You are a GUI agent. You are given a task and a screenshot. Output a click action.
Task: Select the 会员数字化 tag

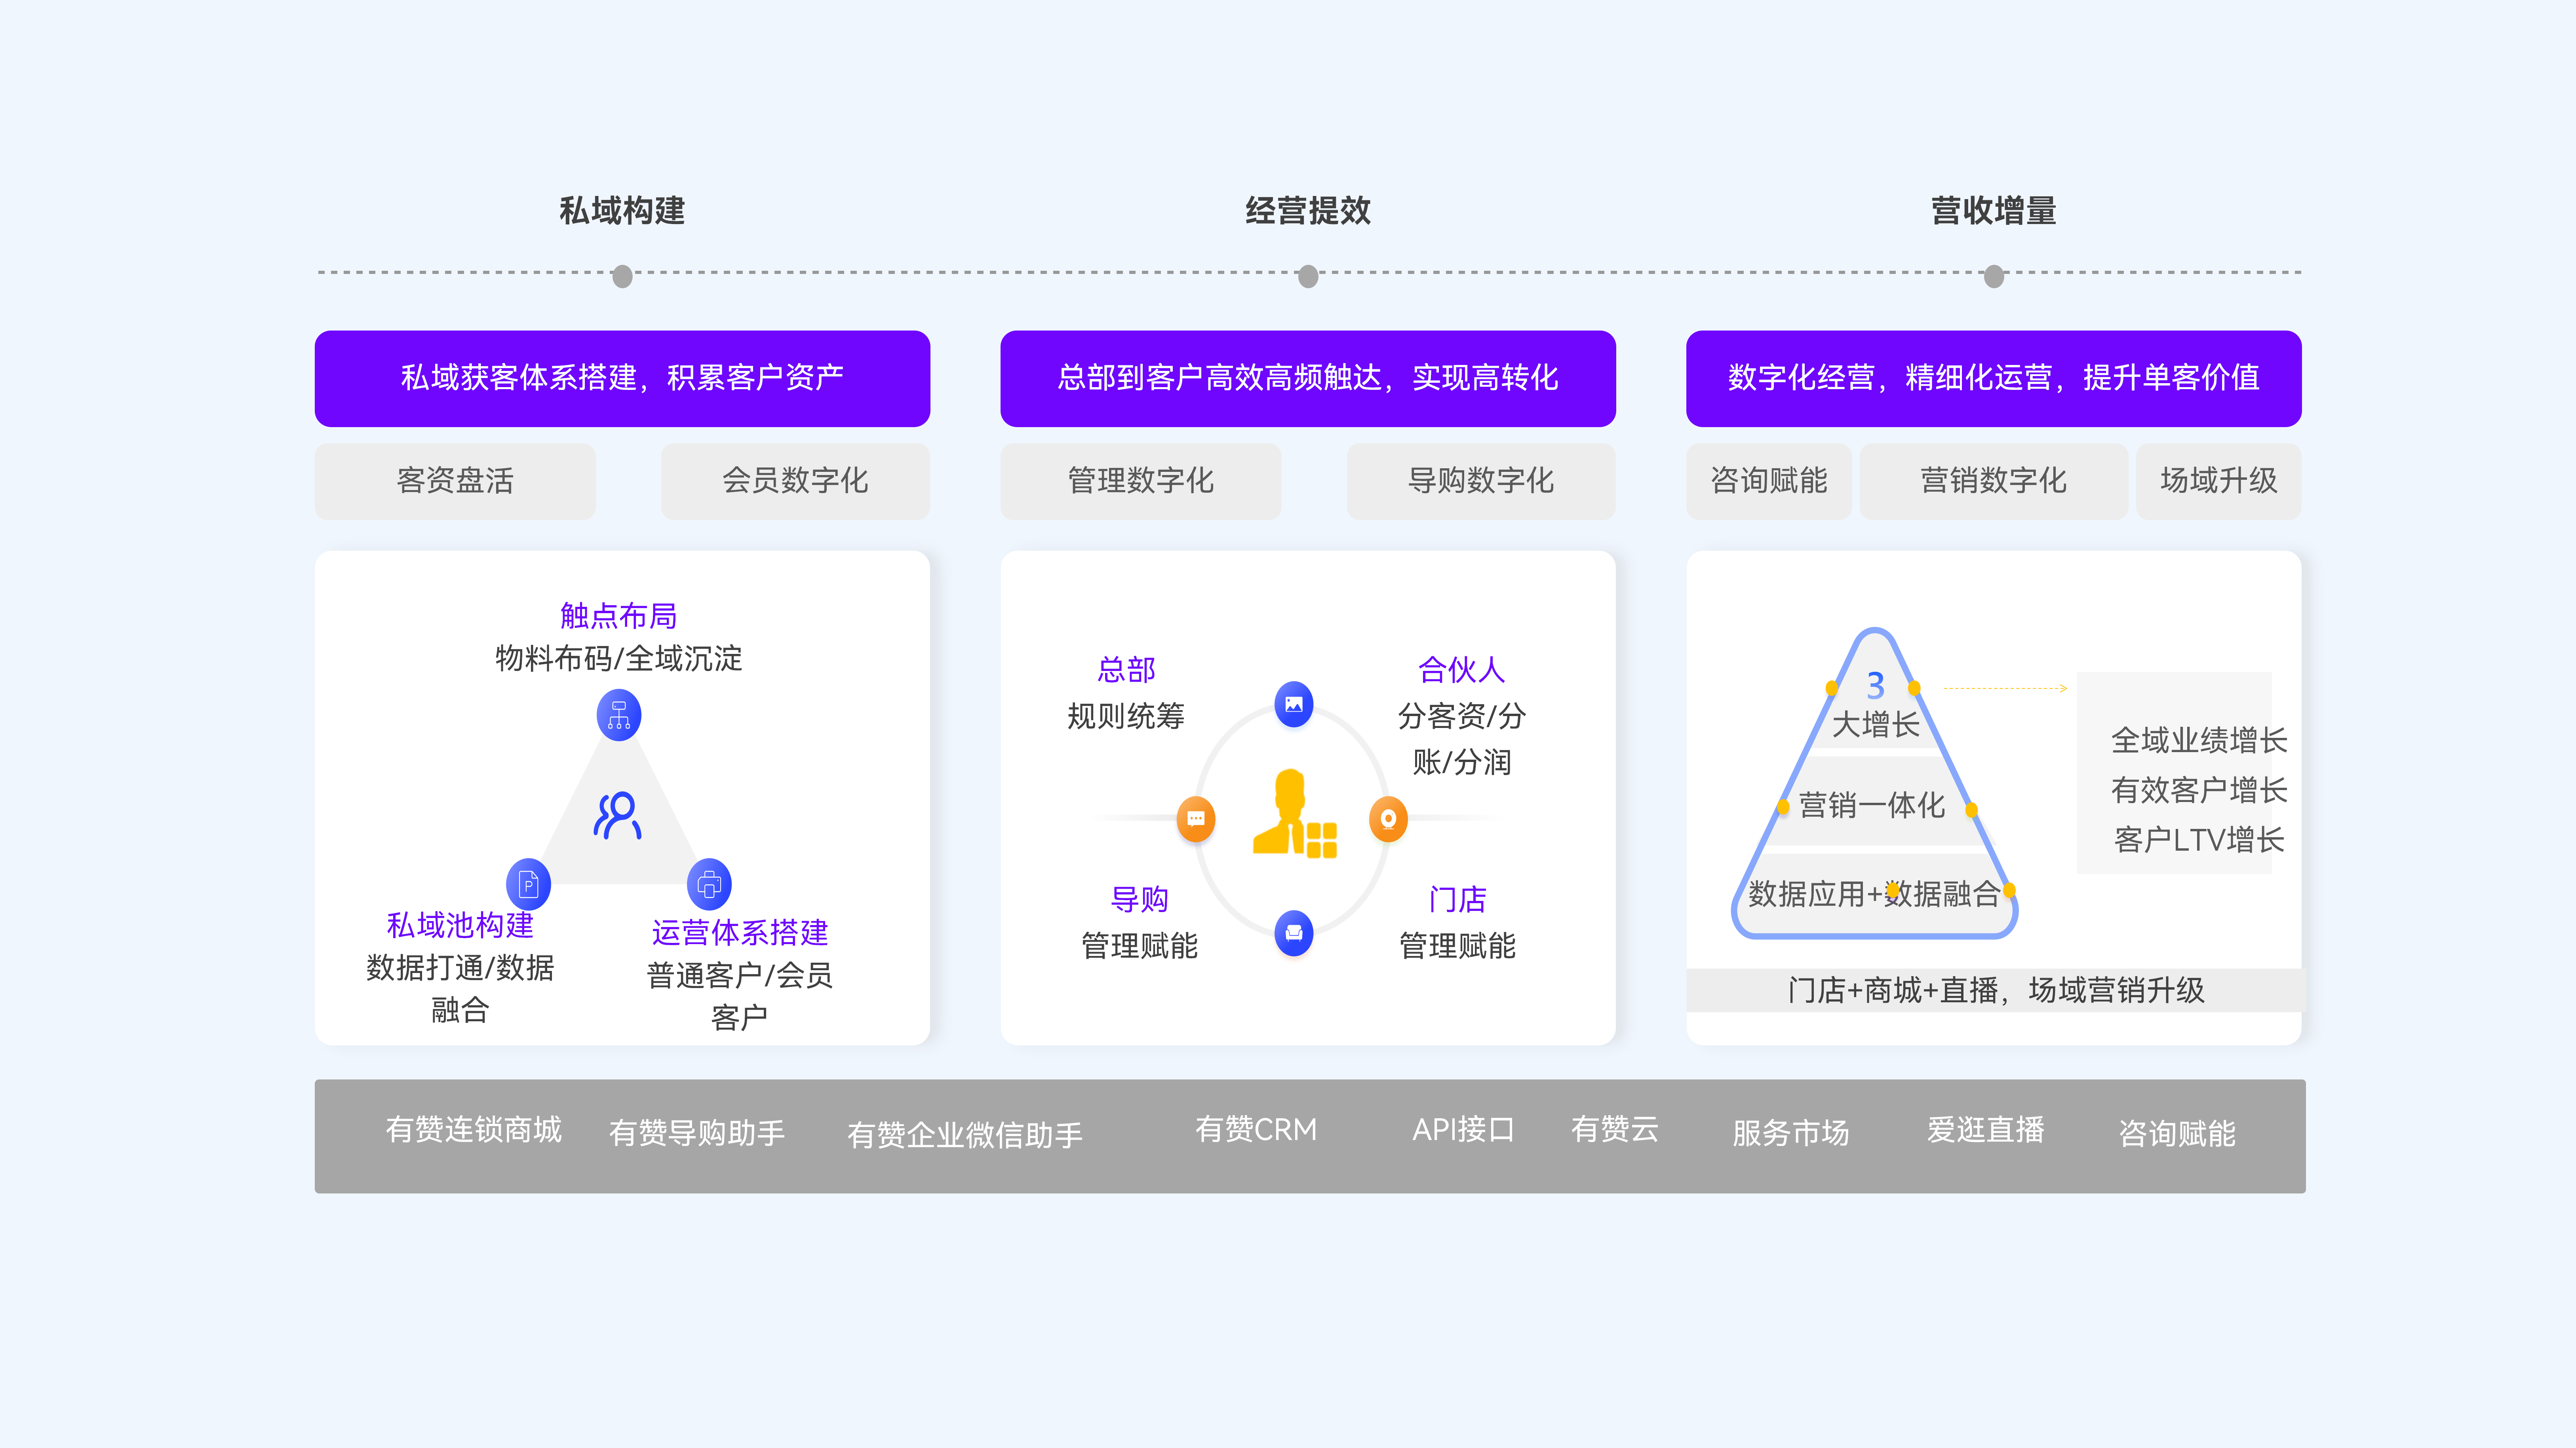[795, 481]
